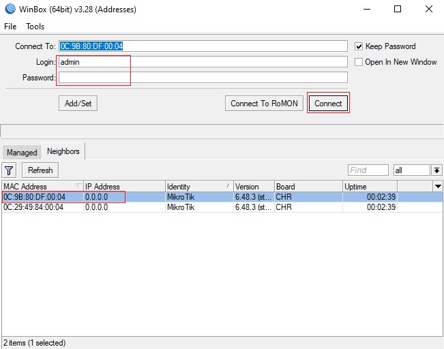
Task: Toggle Keep Password checkbox
Action: 359,46
